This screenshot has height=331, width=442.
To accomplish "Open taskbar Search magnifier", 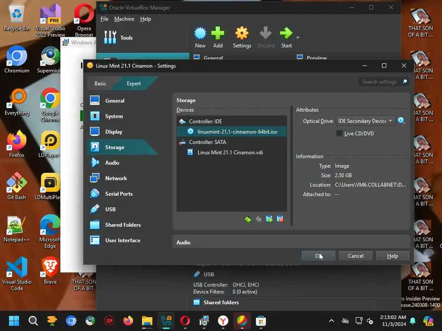I will [x=33, y=321].
